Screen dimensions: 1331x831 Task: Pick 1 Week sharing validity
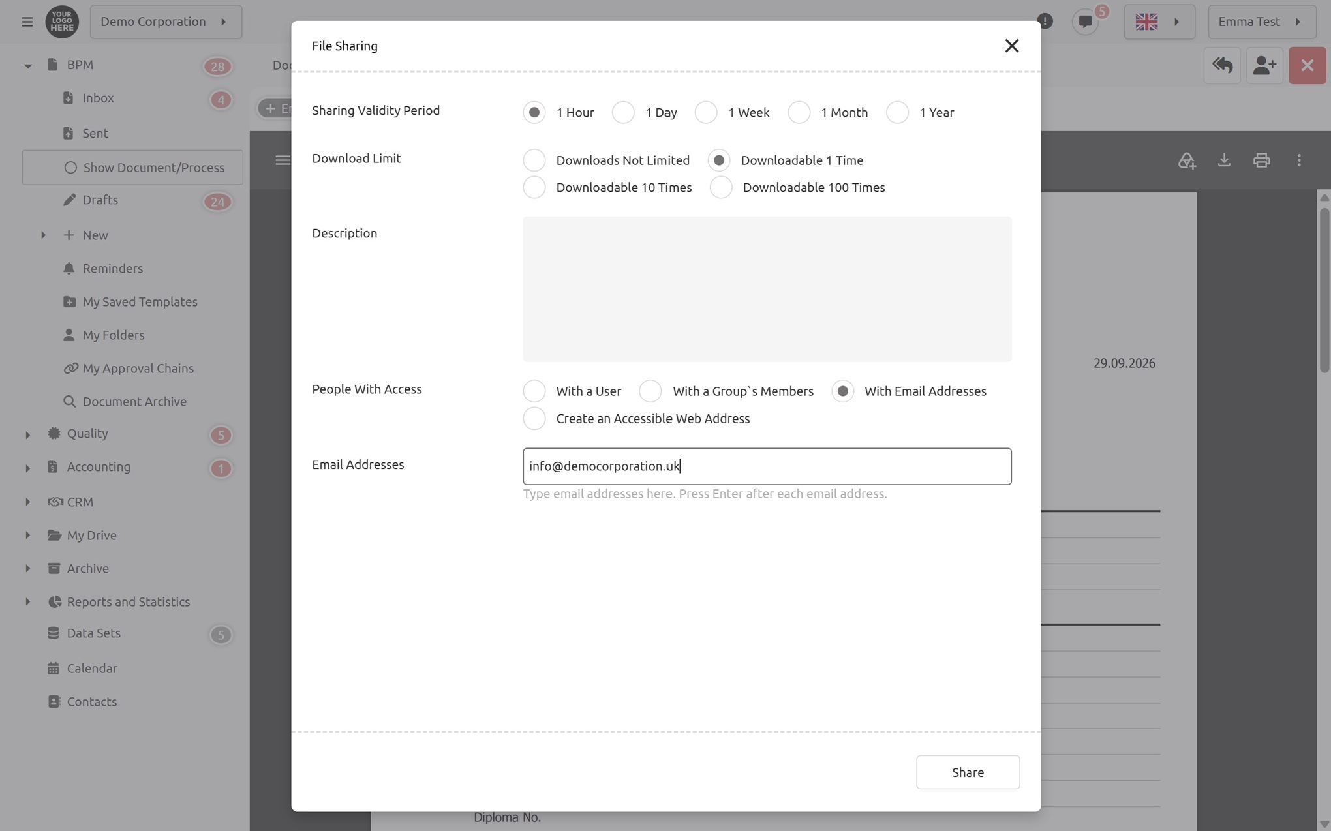[x=706, y=112]
